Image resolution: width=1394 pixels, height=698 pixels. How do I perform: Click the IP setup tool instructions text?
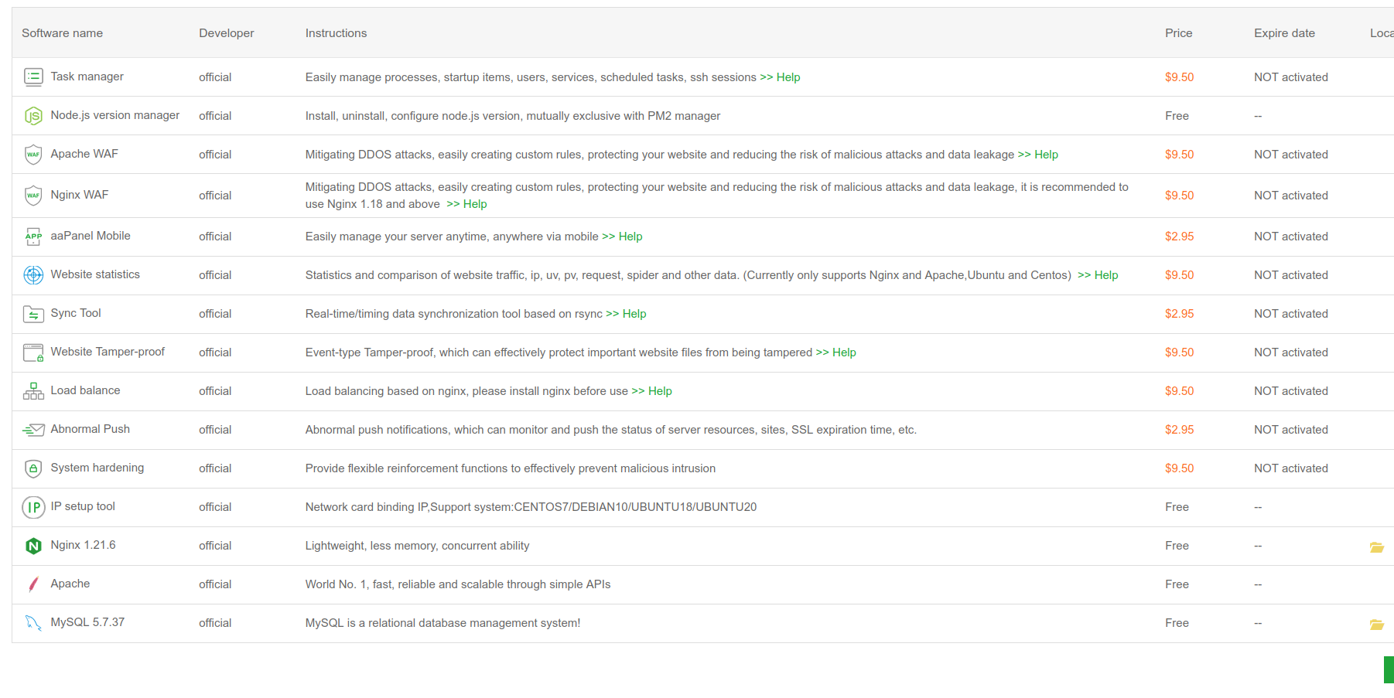(531, 507)
